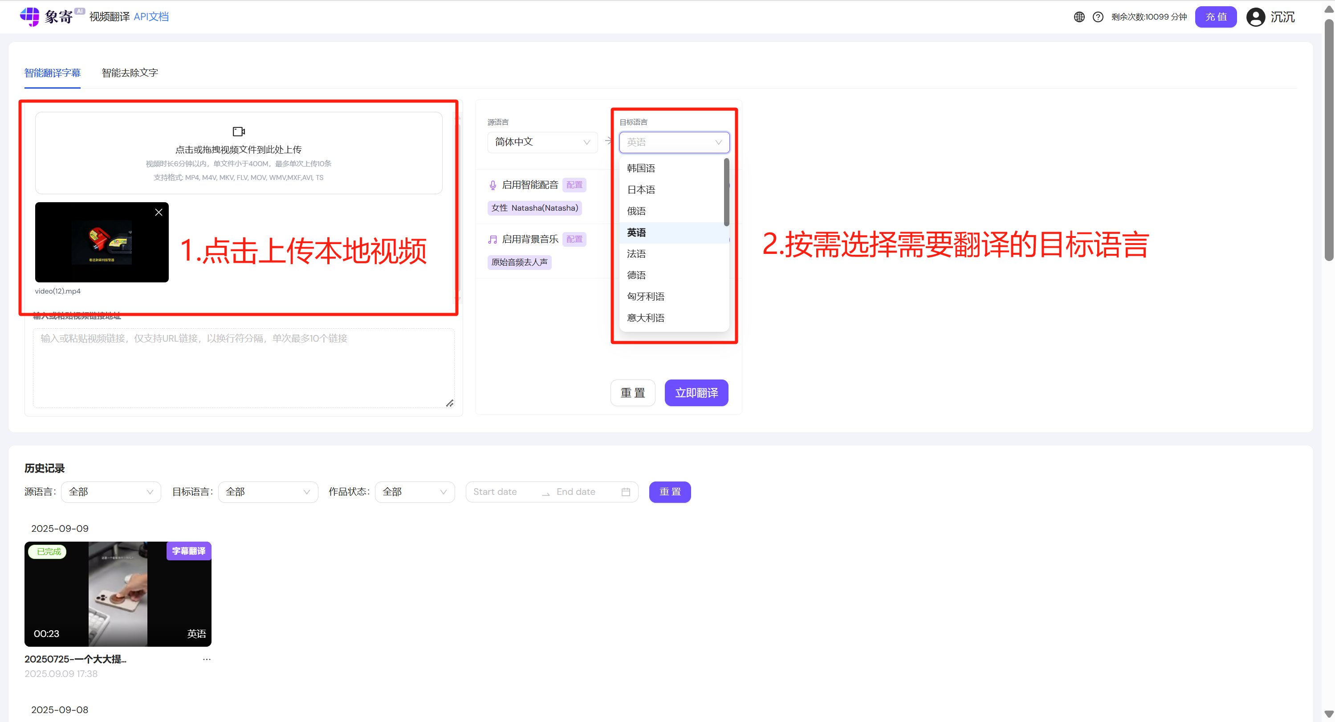Switch to the 智能去除文字 tab
The height and width of the screenshot is (722, 1335).
coord(130,73)
